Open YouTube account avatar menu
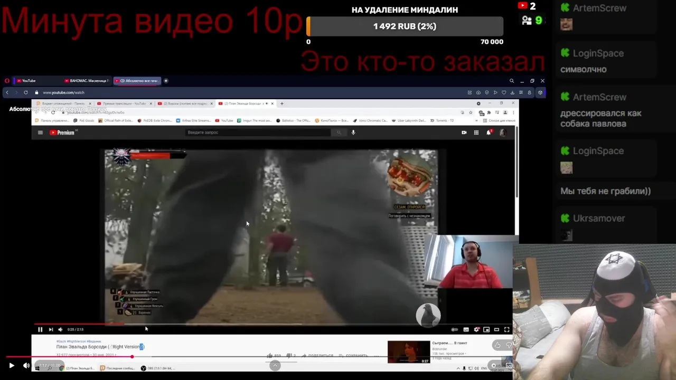This screenshot has height=380, width=676. click(x=502, y=132)
